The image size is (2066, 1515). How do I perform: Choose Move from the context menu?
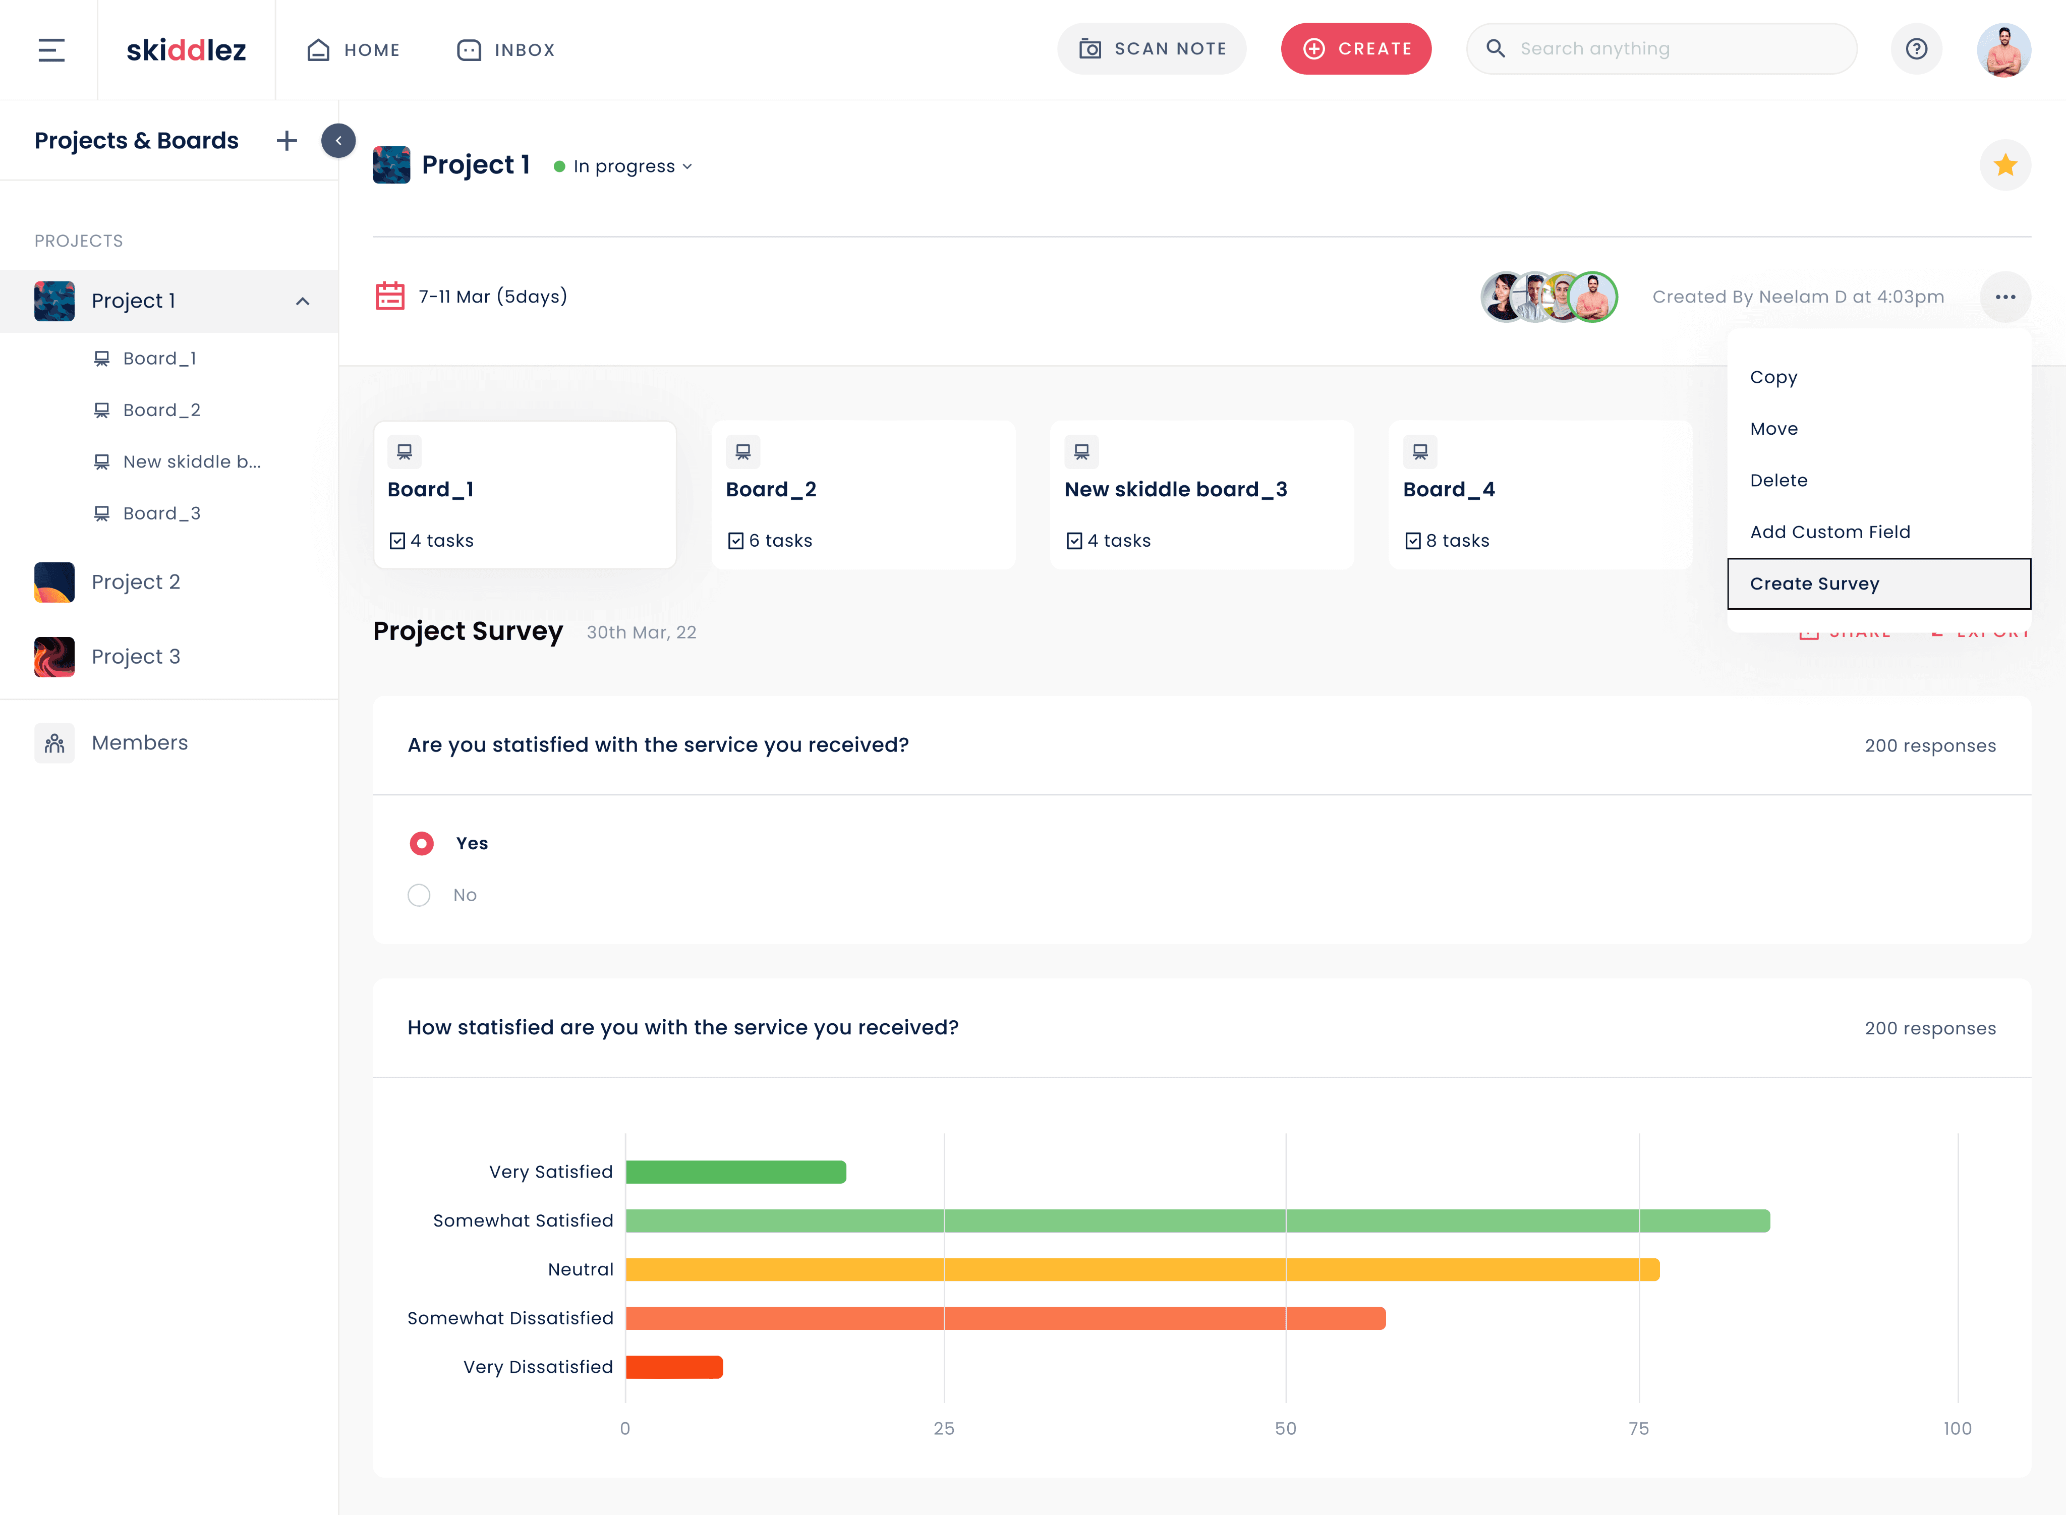coord(1879,428)
